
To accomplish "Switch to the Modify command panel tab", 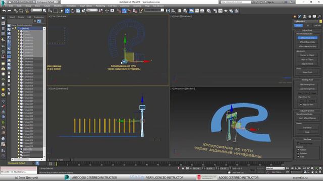I will tap(300, 17).
